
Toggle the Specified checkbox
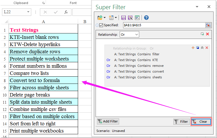(x=101, y=25)
